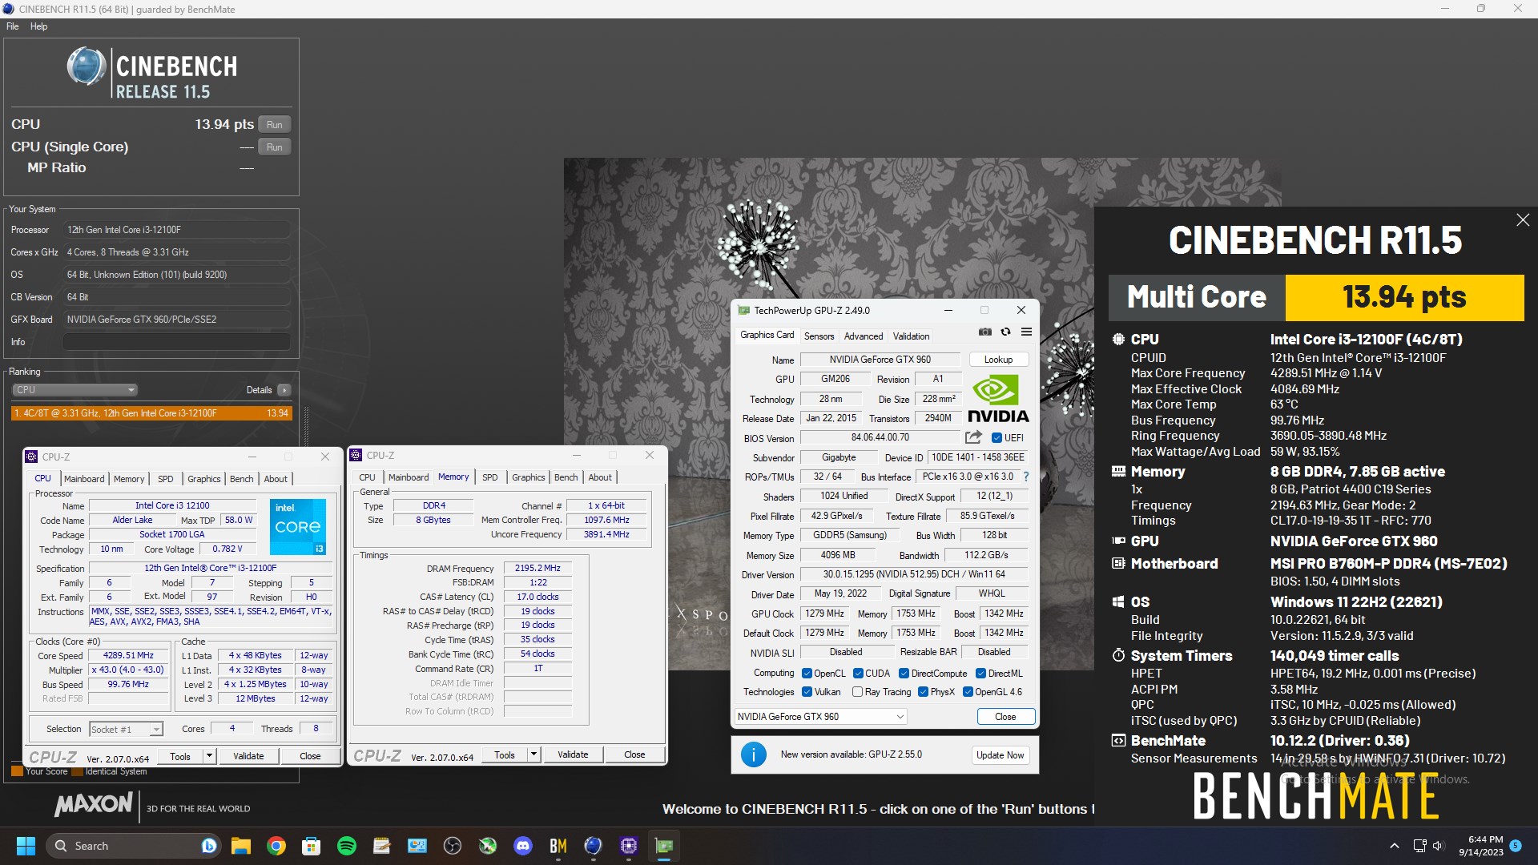Image resolution: width=1538 pixels, height=865 pixels.
Task: Open Spotify from the taskbar
Action: click(347, 846)
